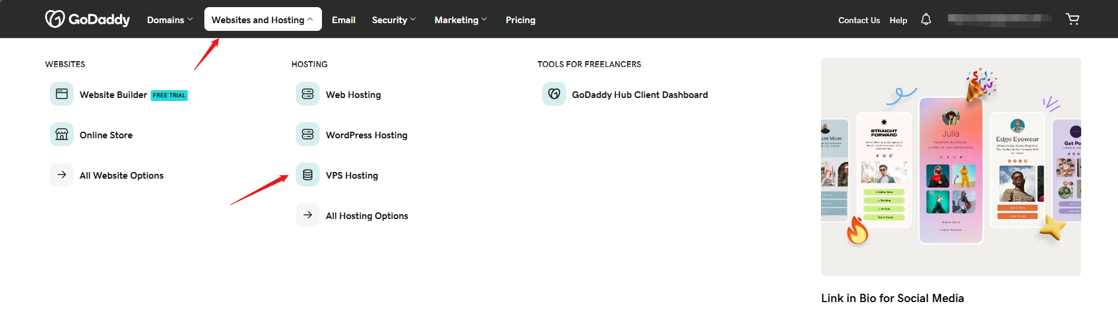Click the WordPress Hosting server icon
1118x311 pixels.
click(308, 134)
